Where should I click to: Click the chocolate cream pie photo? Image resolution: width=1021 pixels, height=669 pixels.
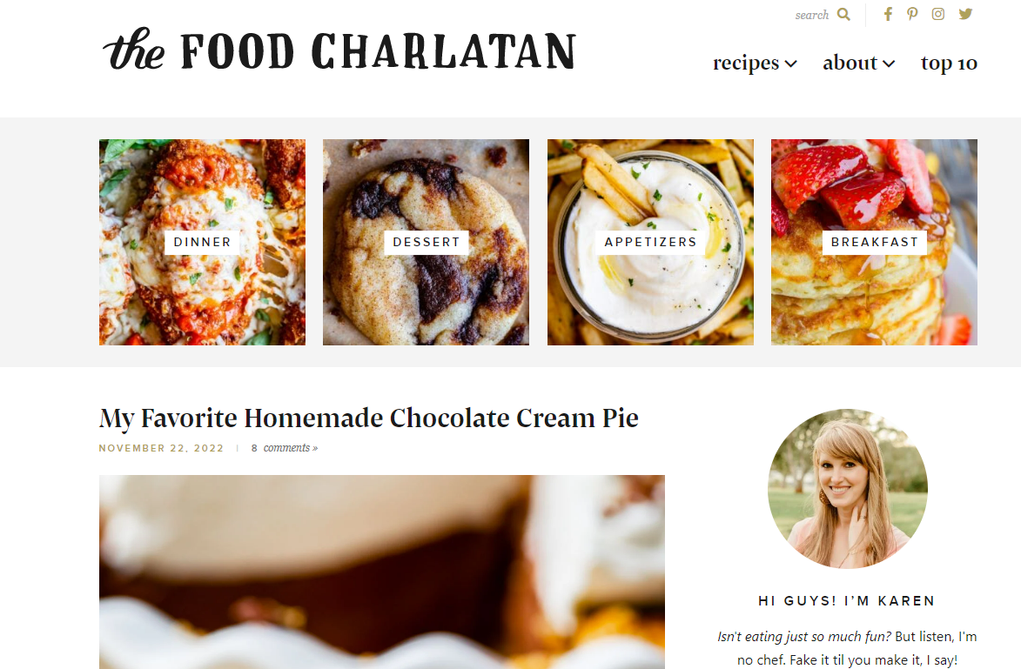(x=381, y=572)
